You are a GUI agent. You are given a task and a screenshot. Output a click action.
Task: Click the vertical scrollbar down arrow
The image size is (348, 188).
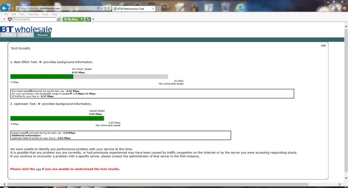pyautogui.click(x=346, y=178)
